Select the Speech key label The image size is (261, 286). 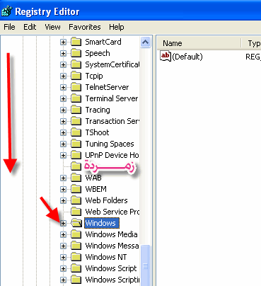click(x=98, y=53)
